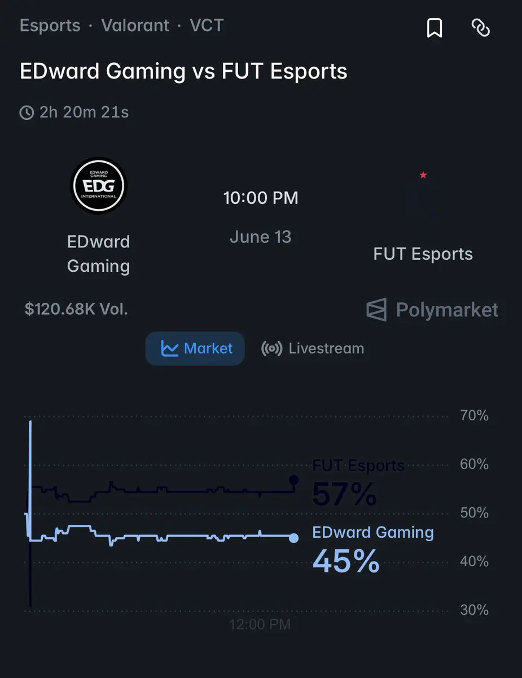Viewport: 522px width, 678px height.
Task: Click the Polymarket logo watermark
Action: [x=432, y=310]
